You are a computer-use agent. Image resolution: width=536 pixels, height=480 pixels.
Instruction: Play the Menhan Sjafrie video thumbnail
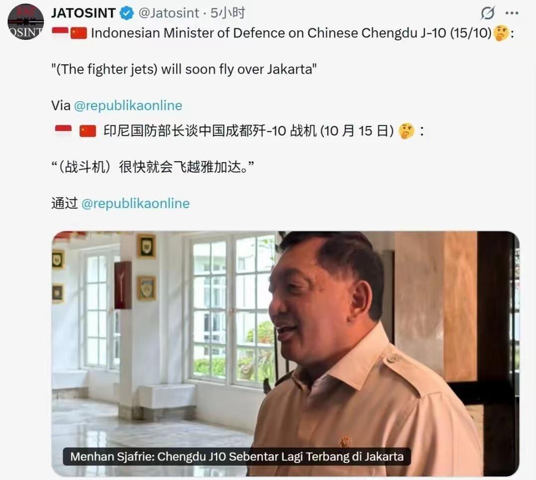pos(285,354)
